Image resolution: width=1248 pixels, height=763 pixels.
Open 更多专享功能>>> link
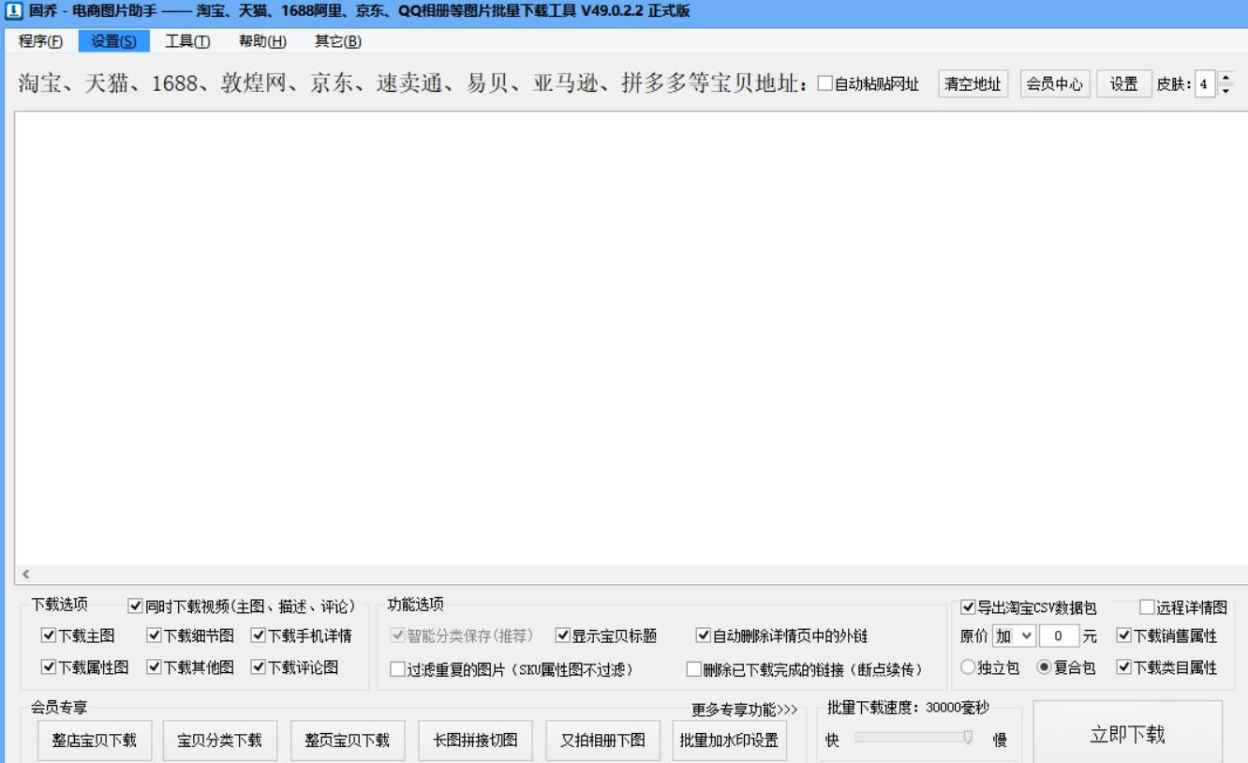click(x=744, y=710)
